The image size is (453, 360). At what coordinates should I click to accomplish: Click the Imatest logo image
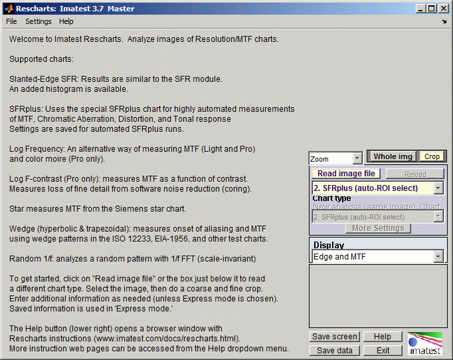click(x=425, y=344)
